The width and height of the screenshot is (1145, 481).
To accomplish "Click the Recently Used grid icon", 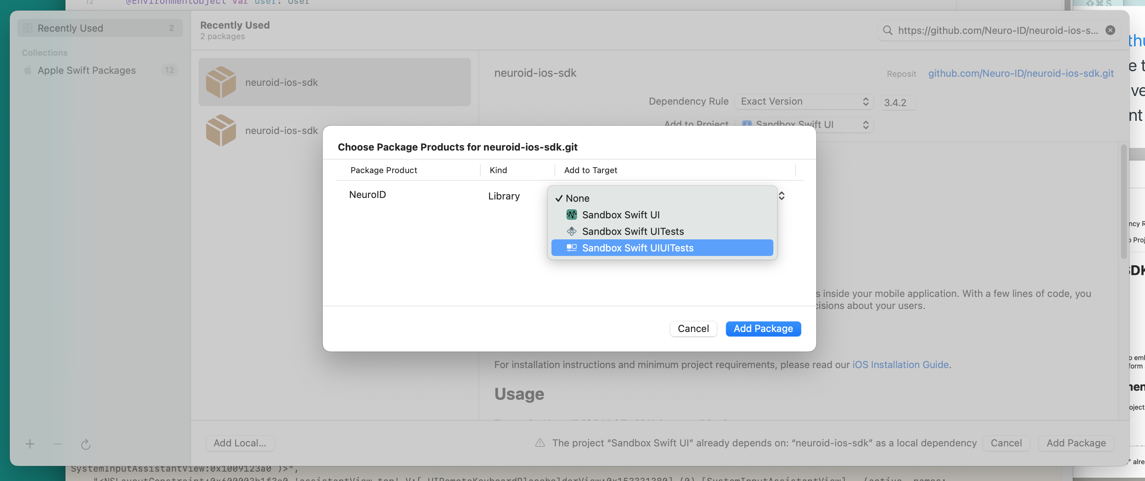I will click(x=27, y=28).
